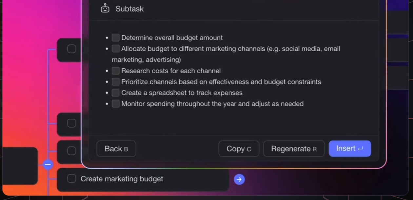413x200 pixels.
Task: Tick the checkbox on the Create marketing budget node
Action: [x=71, y=179]
